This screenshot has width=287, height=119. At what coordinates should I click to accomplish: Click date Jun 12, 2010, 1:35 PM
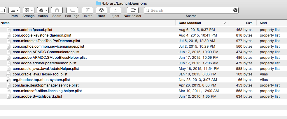coord(197,96)
